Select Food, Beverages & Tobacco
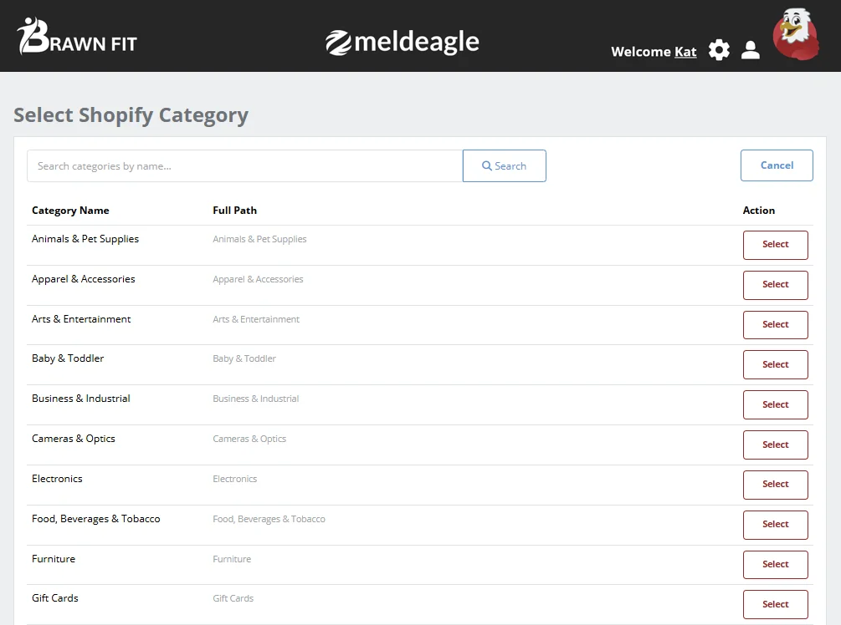 pos(775,525)
